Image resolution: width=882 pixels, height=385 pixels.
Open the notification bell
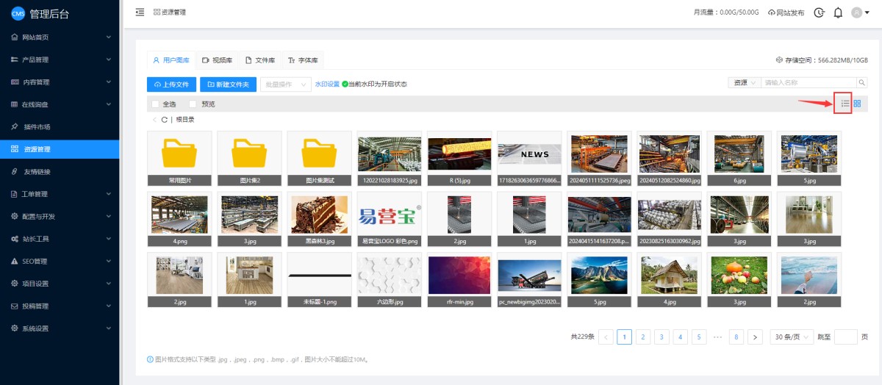pos(838,12)
